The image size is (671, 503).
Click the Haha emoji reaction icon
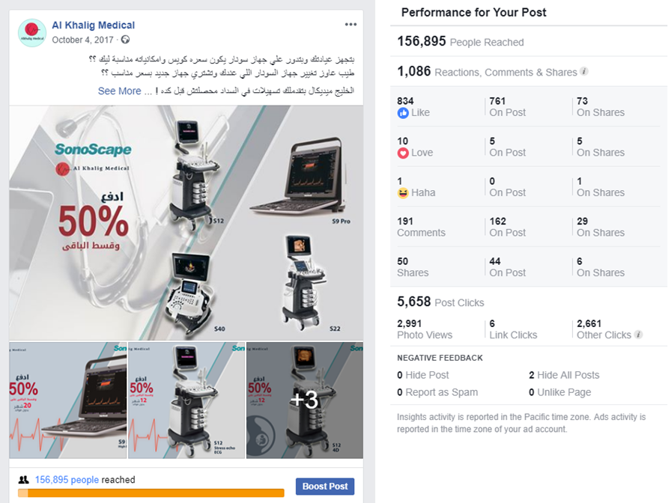[403, 193]
